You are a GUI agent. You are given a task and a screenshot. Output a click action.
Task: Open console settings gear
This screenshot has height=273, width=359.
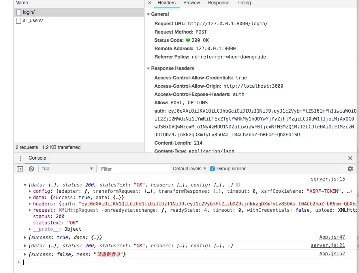[x=350, y=169]
